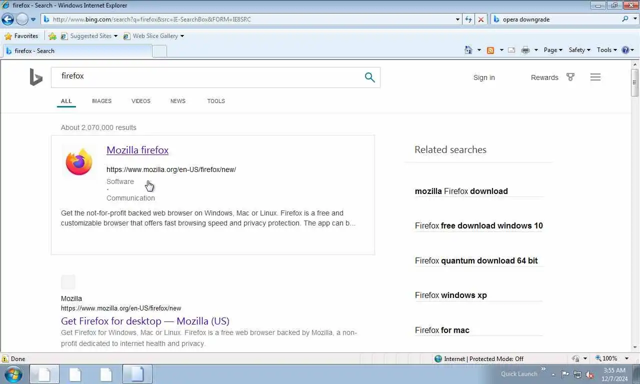Click the mozilla.org/en-US/firefox/new/ URL text
This screenshot has width=640, height=384.
click(x=171, y=169)
